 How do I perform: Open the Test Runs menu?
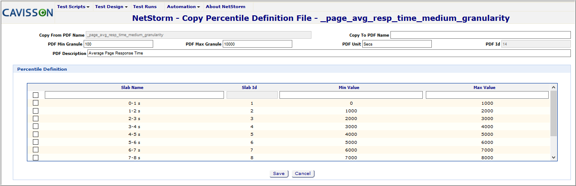click(x=145, y=7)
